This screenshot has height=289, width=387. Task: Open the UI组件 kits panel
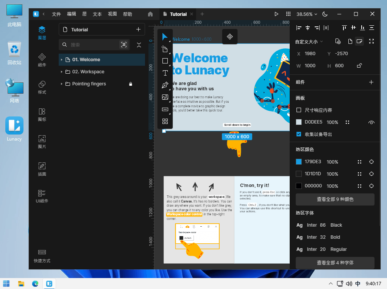pos(42,196)
